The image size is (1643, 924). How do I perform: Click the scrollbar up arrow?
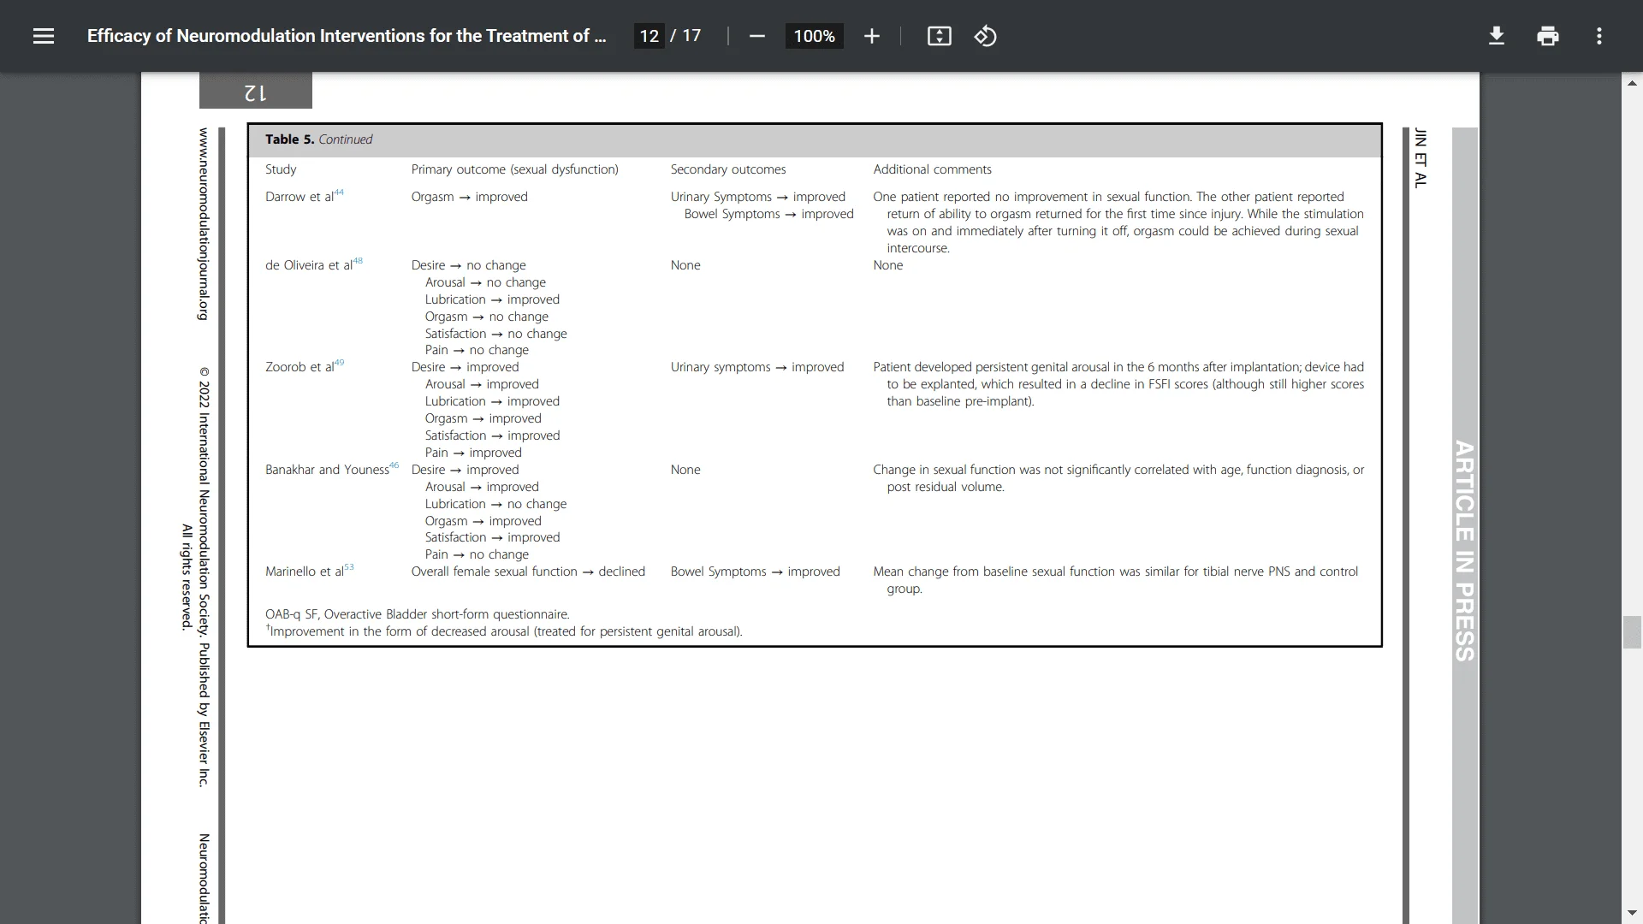1632,83
